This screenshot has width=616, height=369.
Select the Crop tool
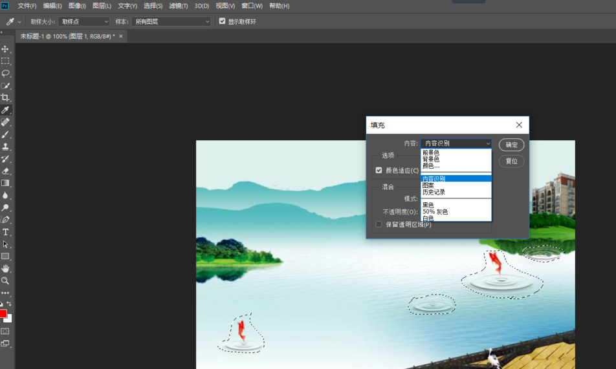5,98
